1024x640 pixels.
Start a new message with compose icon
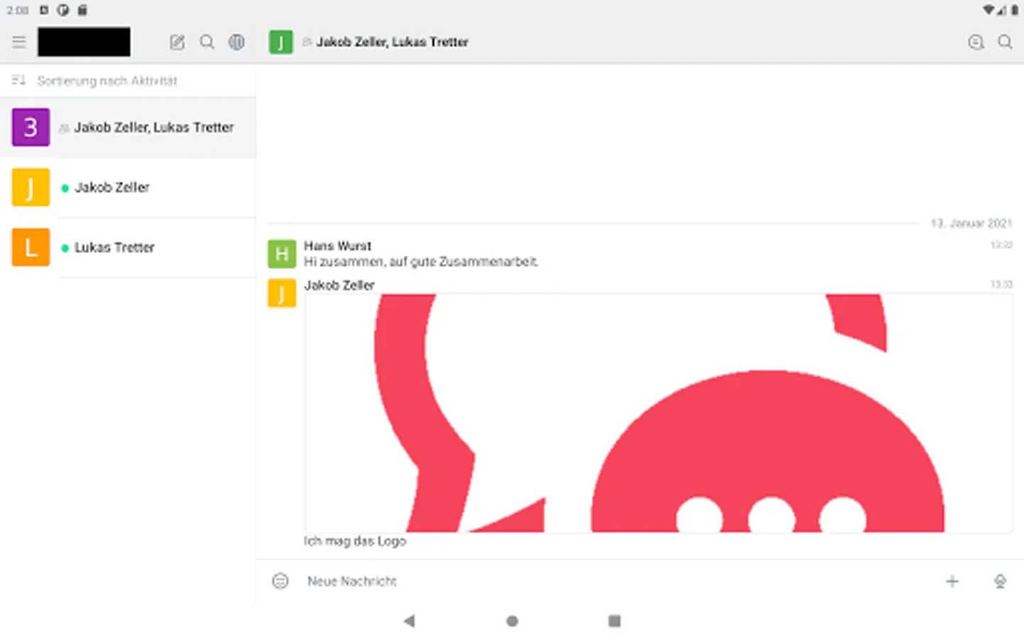point(177,42)
